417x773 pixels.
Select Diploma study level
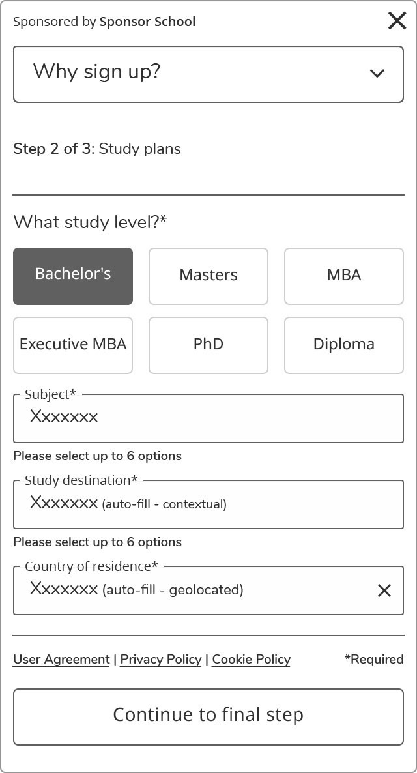(x=344, y=345)
